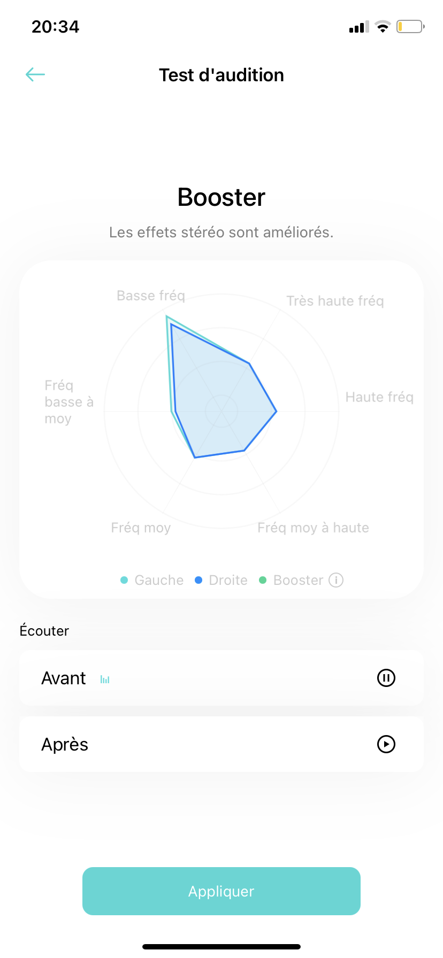Tap the battery status icon

point(410,26)
